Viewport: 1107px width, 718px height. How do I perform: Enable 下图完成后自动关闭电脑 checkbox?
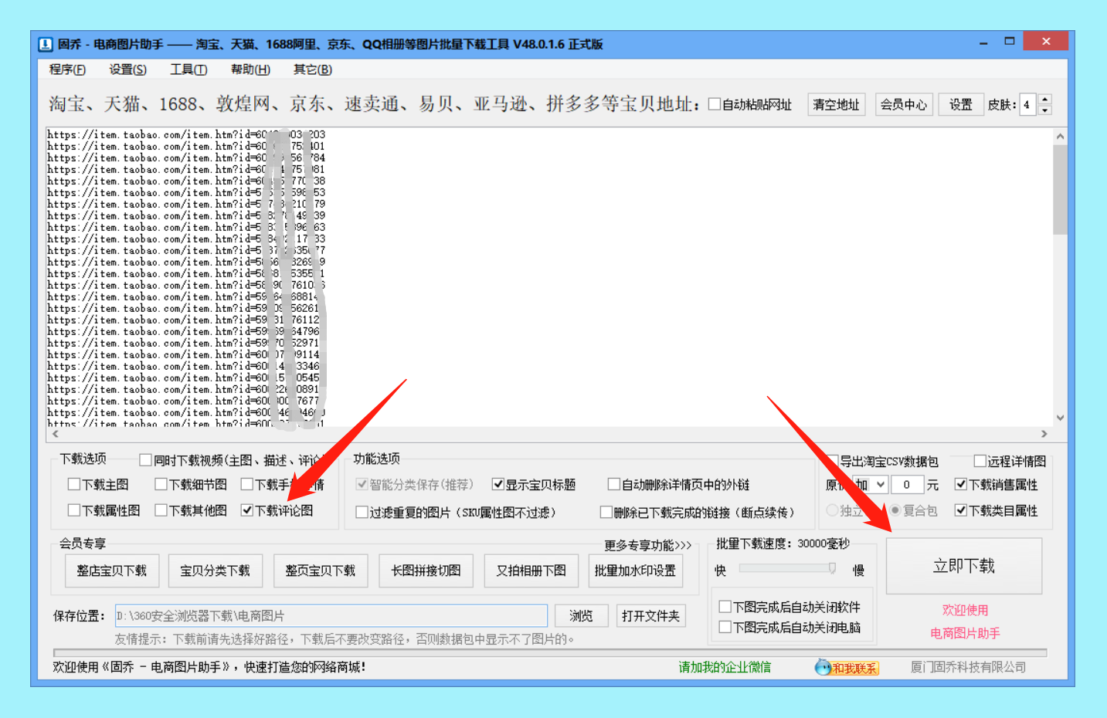coord(725,627)
